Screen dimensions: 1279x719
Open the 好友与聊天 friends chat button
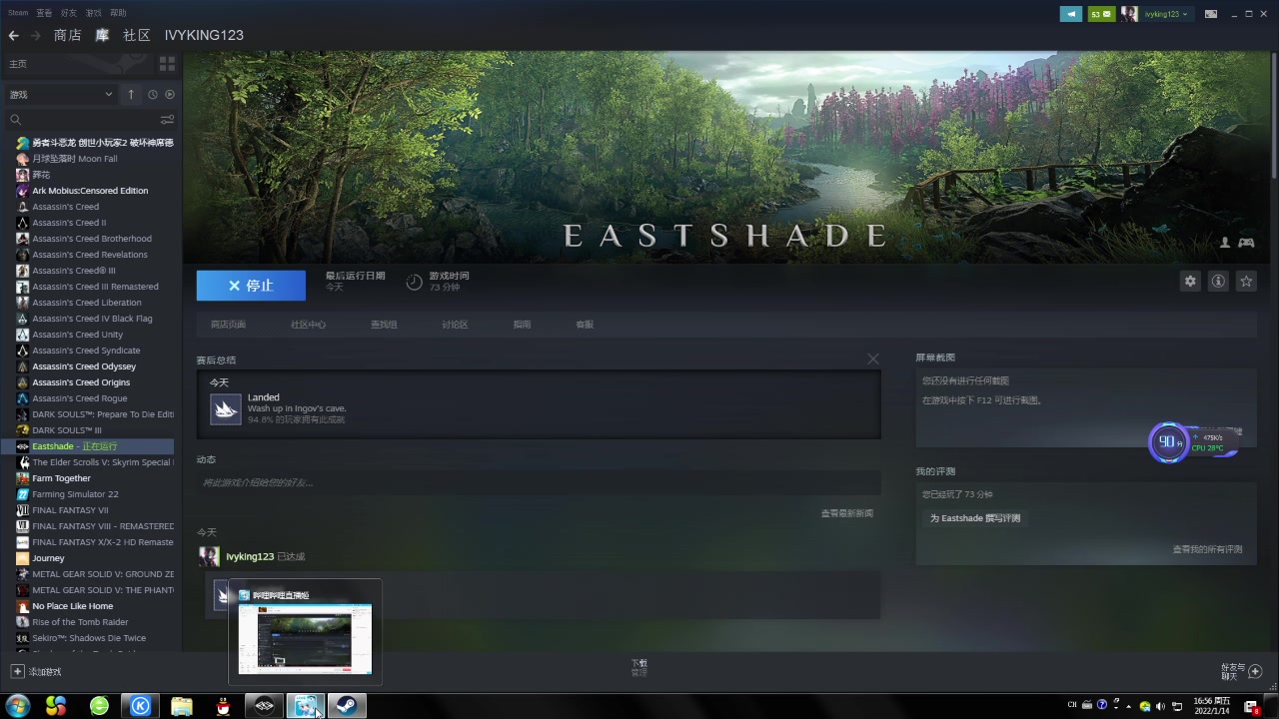(1241, 671)
